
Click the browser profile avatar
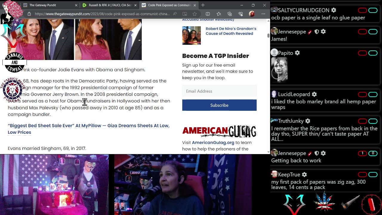click(252, 14)
